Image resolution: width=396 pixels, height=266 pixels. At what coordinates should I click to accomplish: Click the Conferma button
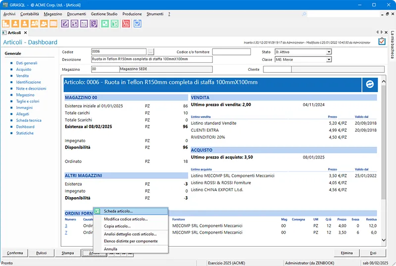15,253
